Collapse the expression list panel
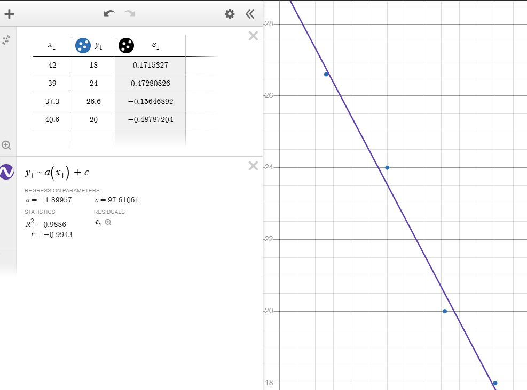 [x=250, y=14]
